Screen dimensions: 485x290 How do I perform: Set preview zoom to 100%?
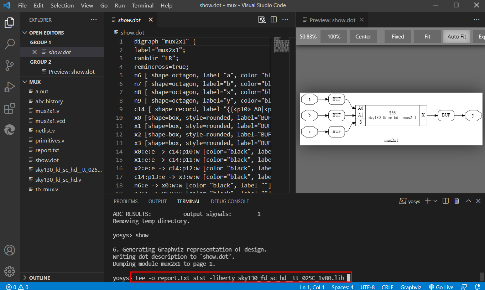point(334,36)
